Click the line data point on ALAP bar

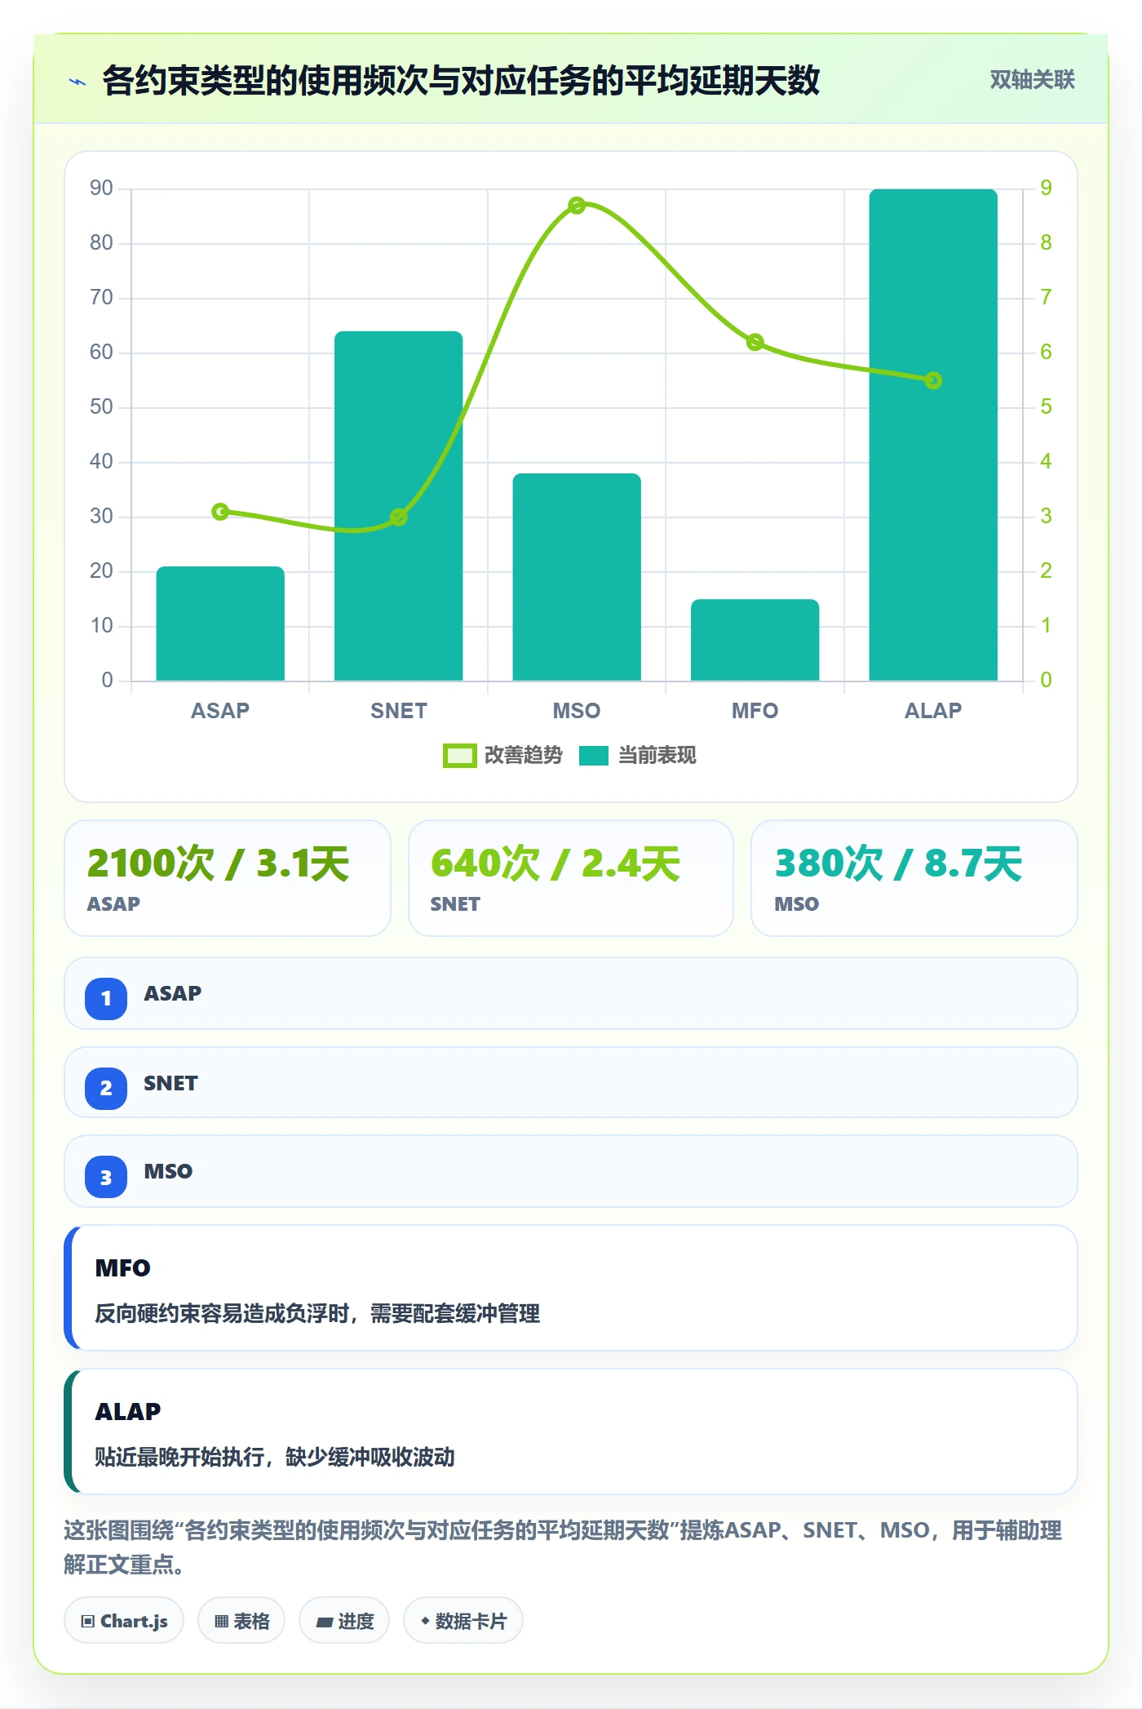(x=933, y=380)
